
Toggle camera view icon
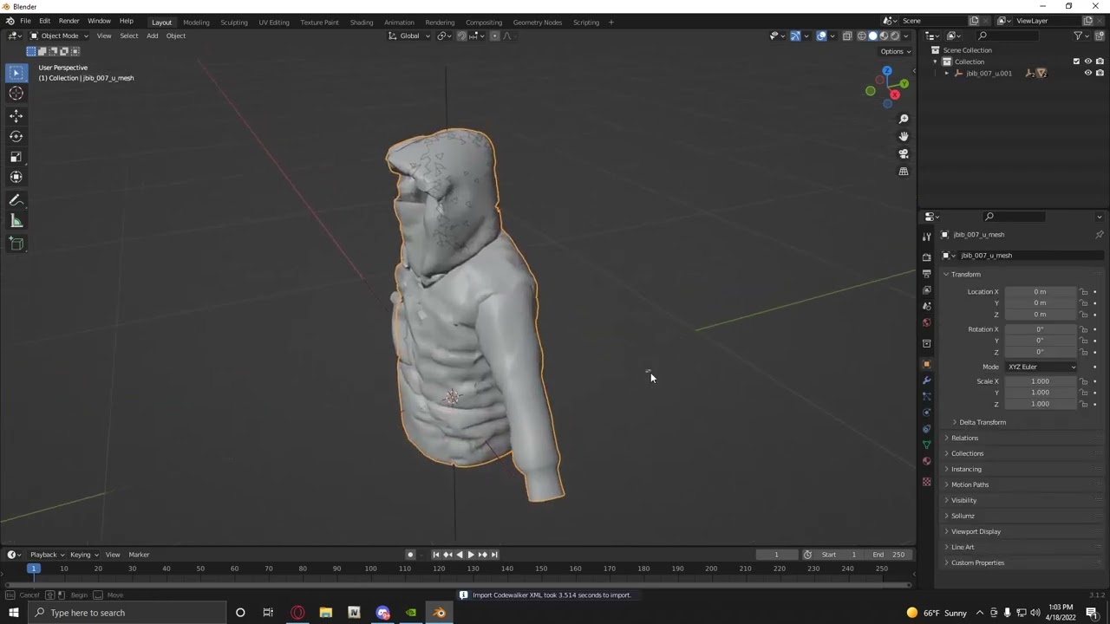pyautogui.click(x=903, y=153)
